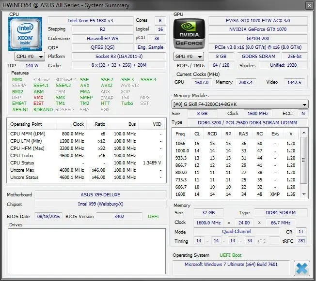Click the RAS column header
This screenshot has height=281, width=316.
pos(244,134)
